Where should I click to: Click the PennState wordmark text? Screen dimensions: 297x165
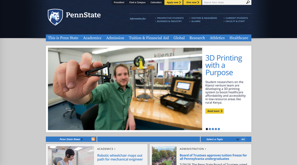[84, 15]
